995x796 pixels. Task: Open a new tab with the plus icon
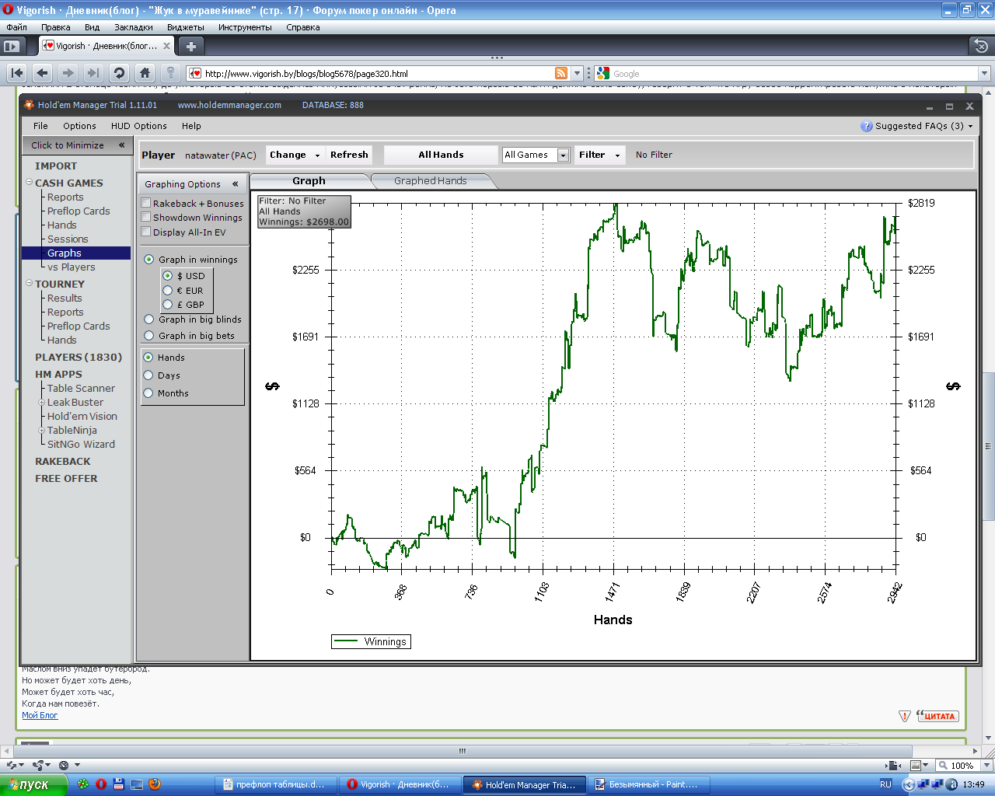[x=190, y=46]
